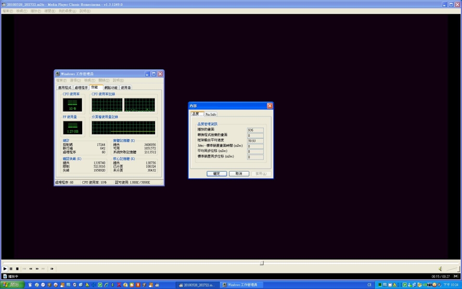Open the 選項 menu in Task Manager
Image resolution: width=462 pixels, height=289 pixels.
point(75,80)
